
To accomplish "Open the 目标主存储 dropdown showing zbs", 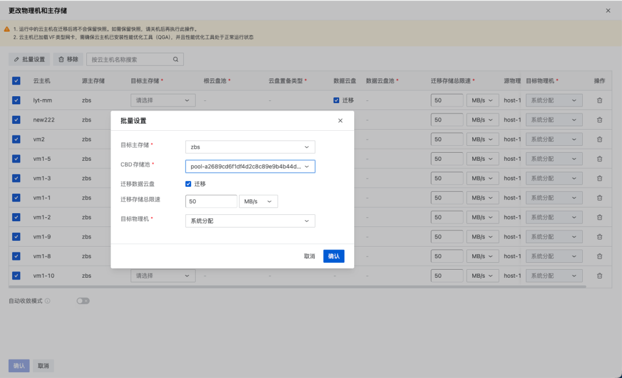I will (250, 147).
